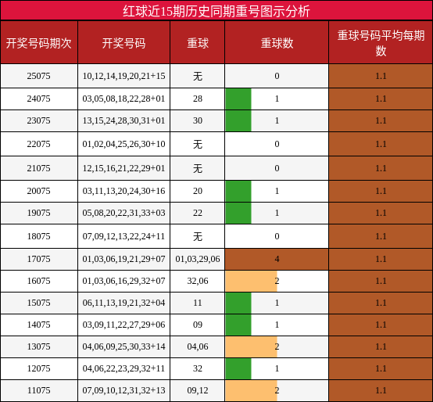Screen dimensions: 433x402
Task: Click numbers 03,11,13,20,24,30+16
Action: click(123, 191)
